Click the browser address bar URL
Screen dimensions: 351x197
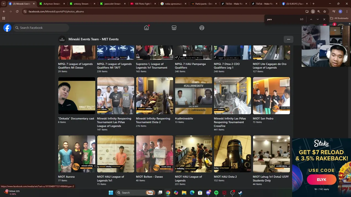(56, 11)
